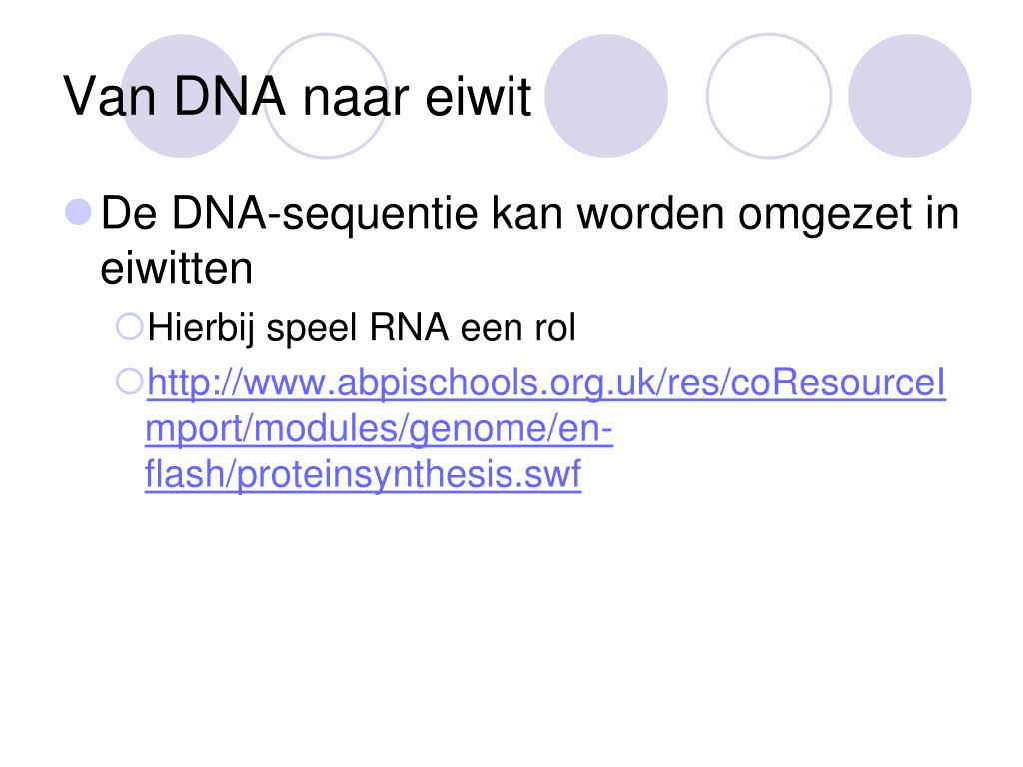Image resolution: width=1023 pixels, height=767 pixels.
Task: Click the filled circle right of "eiwit" in the title
Action: point(606,95)
